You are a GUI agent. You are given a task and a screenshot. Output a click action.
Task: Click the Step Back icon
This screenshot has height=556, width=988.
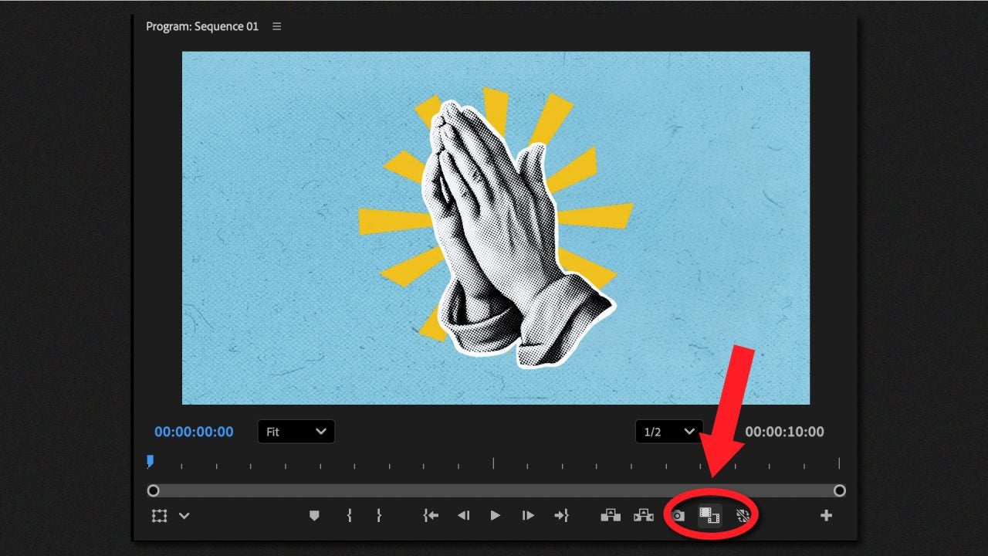[463, 515]
